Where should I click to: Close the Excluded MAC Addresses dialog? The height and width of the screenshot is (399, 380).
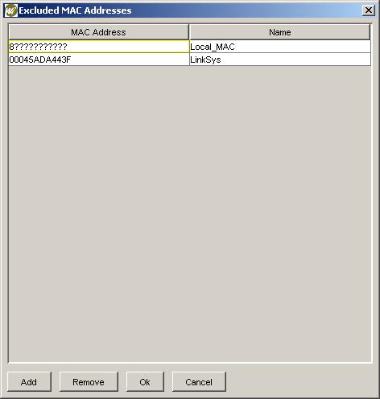[369, 10]
